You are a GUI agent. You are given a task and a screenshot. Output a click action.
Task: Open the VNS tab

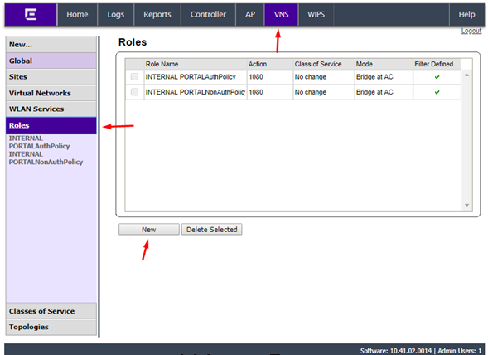(281, 14)
